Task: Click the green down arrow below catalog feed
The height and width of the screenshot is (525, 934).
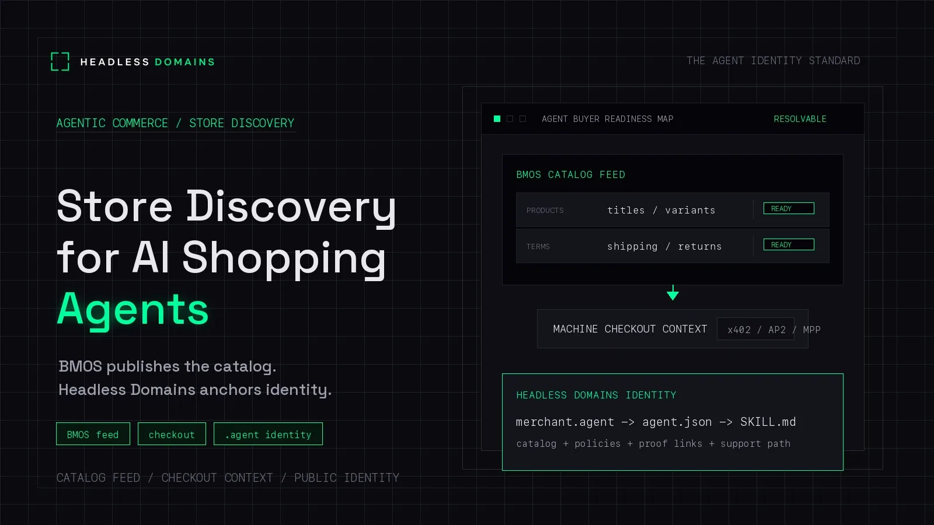Action: (x=673, y=293)
